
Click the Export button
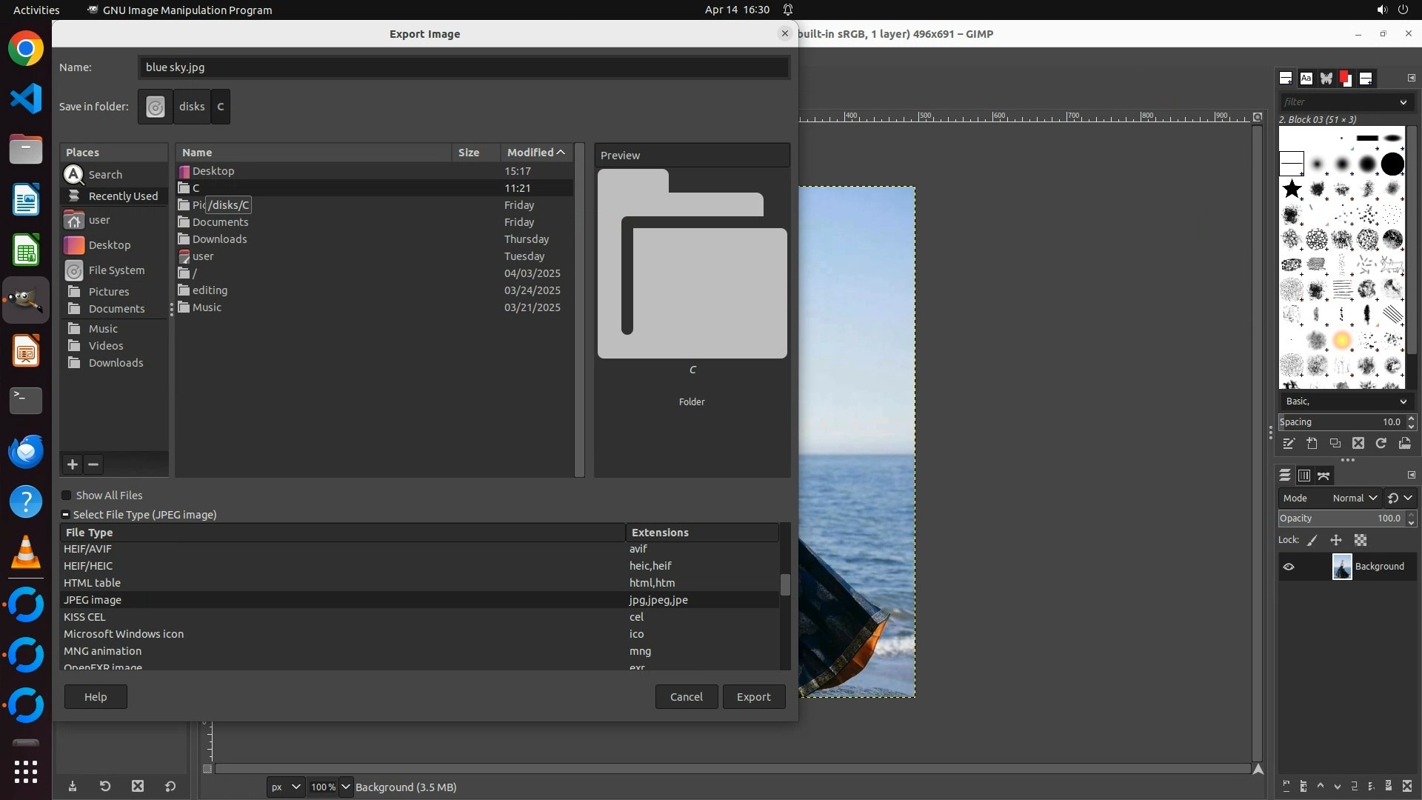753,697
